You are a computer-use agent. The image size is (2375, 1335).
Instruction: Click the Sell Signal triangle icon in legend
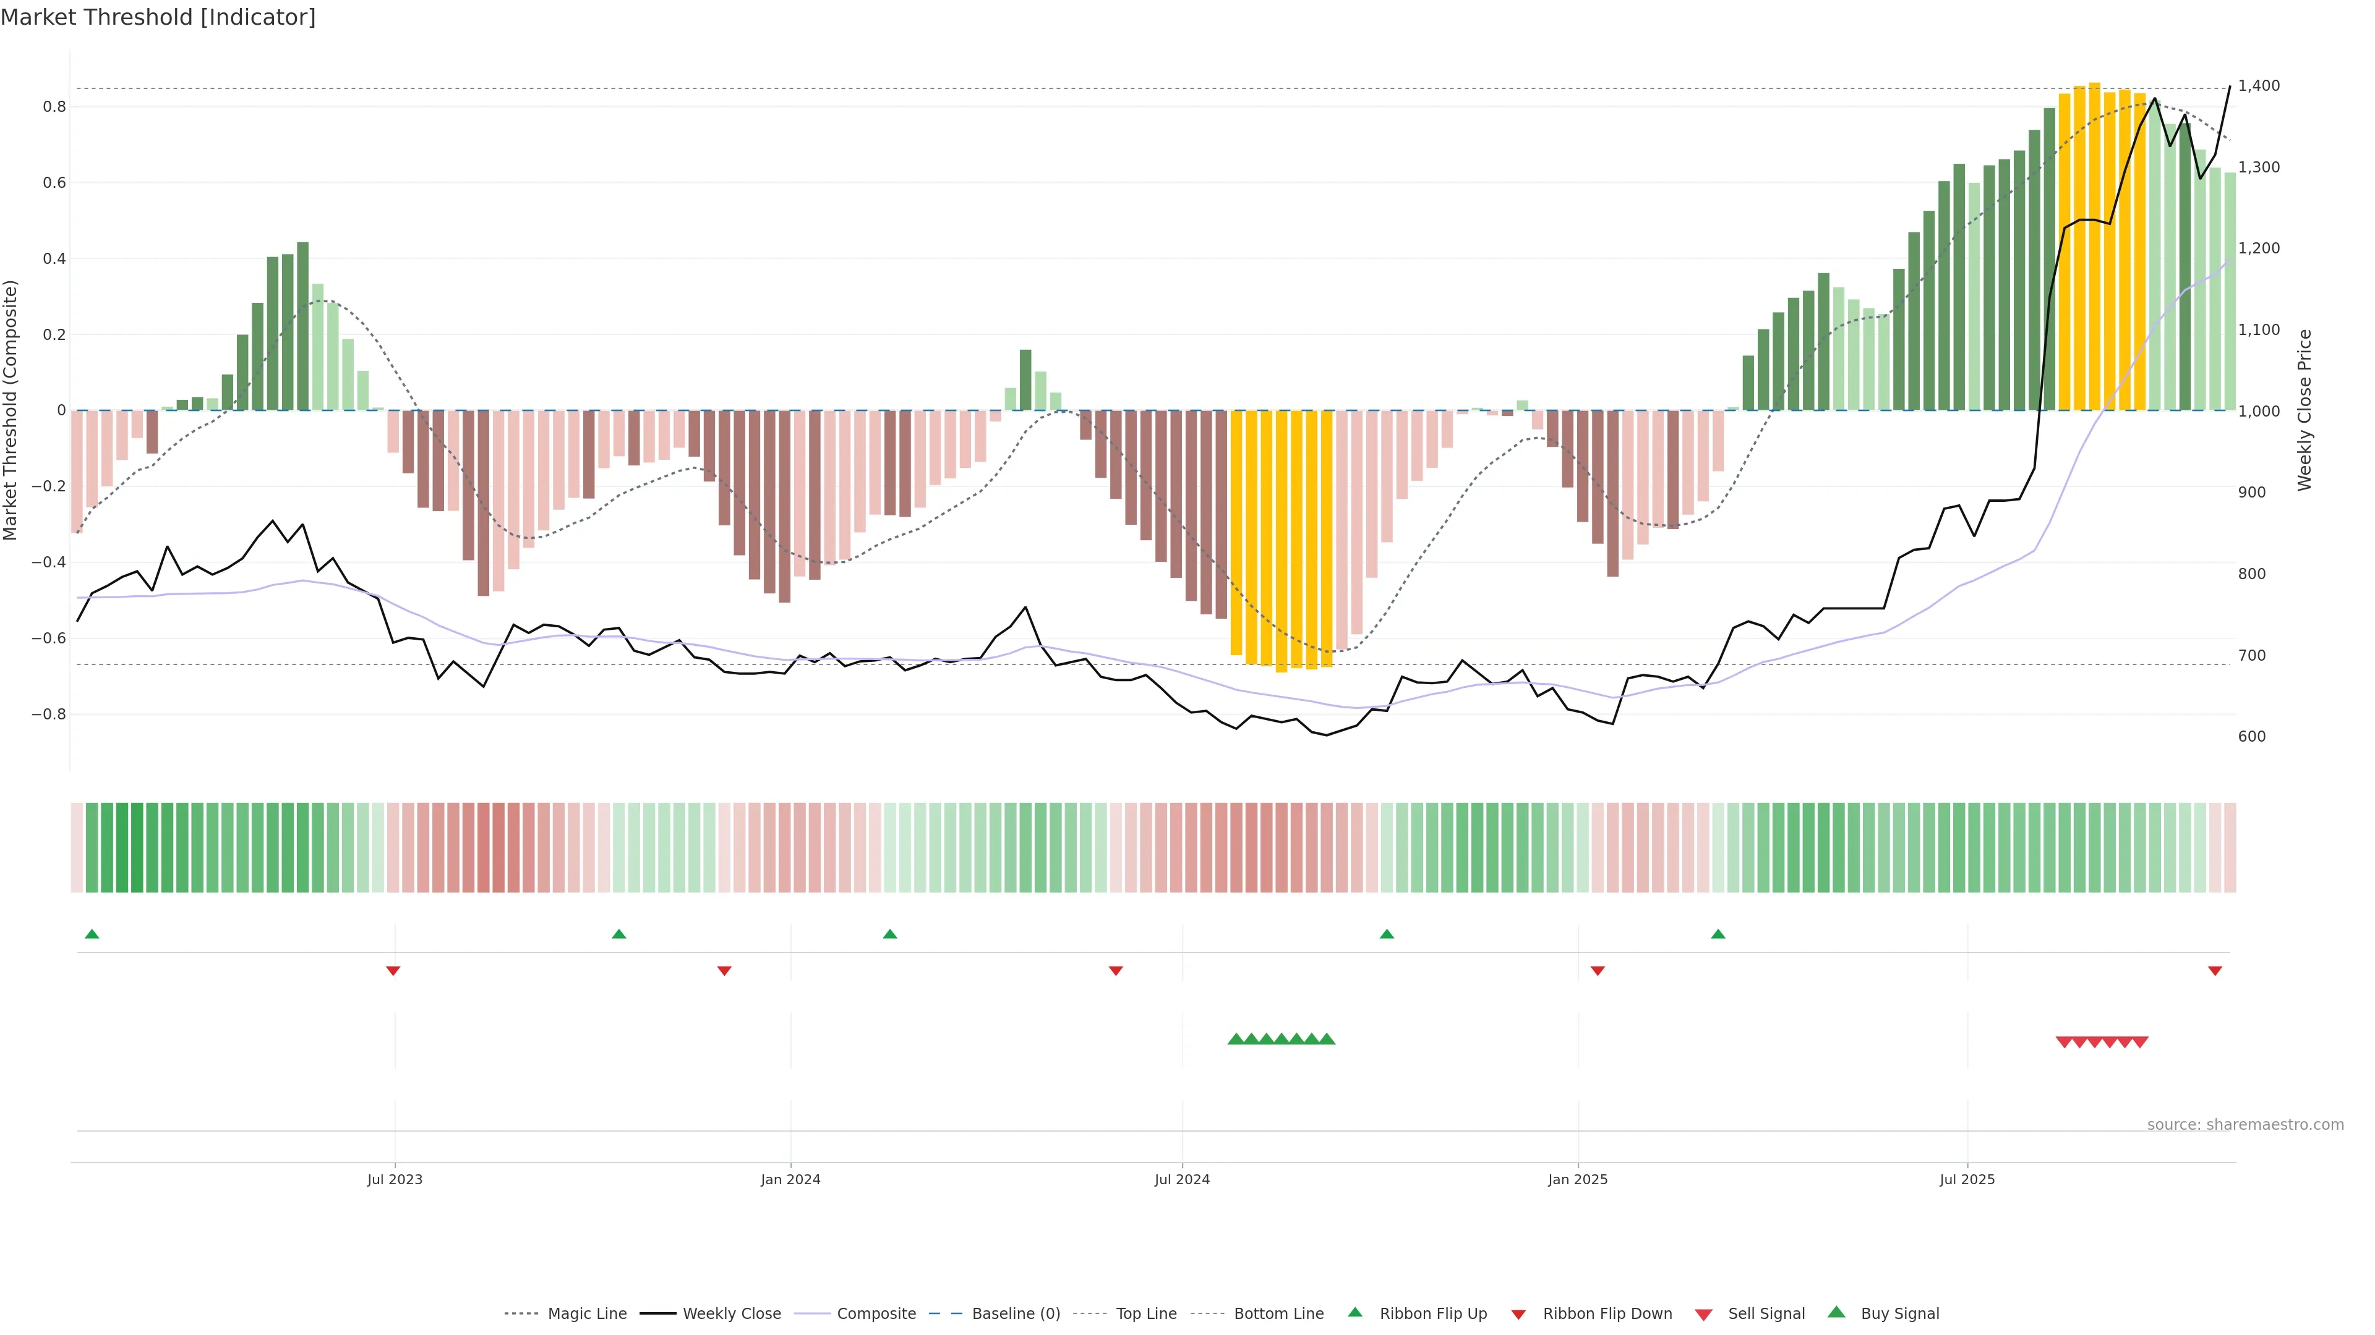1703,1314
